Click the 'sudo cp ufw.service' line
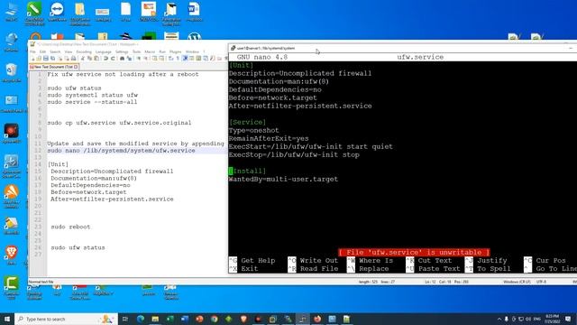The image size is (577, 325). (119, 123)
